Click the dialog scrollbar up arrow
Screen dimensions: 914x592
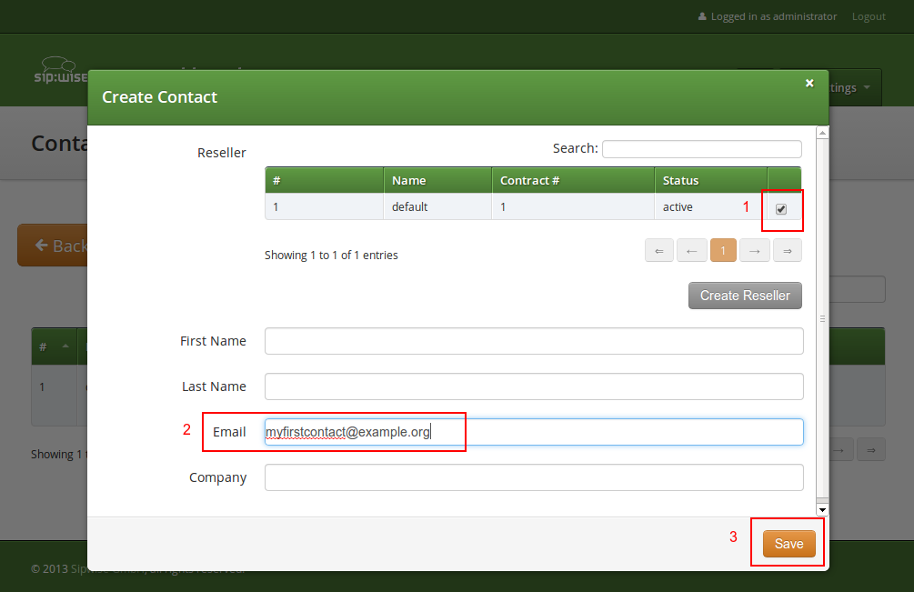click(822, 133)
